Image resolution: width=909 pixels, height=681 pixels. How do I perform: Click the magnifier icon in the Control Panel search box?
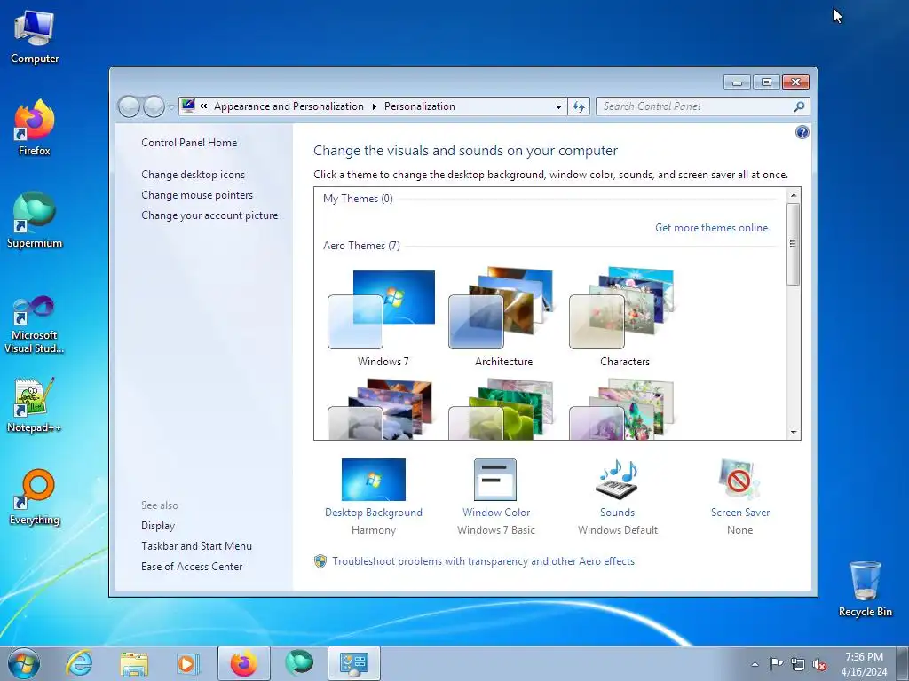pyautogui.click(x=800, y=106)
